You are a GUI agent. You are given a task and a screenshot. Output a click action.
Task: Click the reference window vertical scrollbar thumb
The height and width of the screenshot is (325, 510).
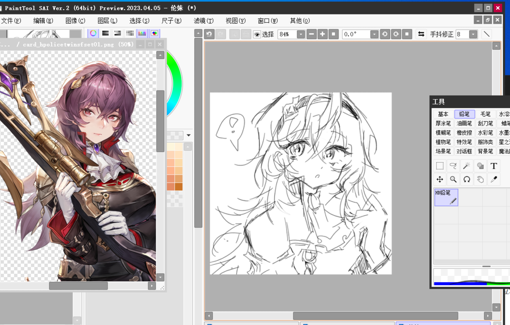[x=160, y=121]
